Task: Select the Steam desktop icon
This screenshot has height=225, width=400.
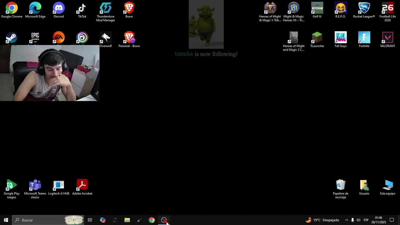Action: click(x=12, y=38)
